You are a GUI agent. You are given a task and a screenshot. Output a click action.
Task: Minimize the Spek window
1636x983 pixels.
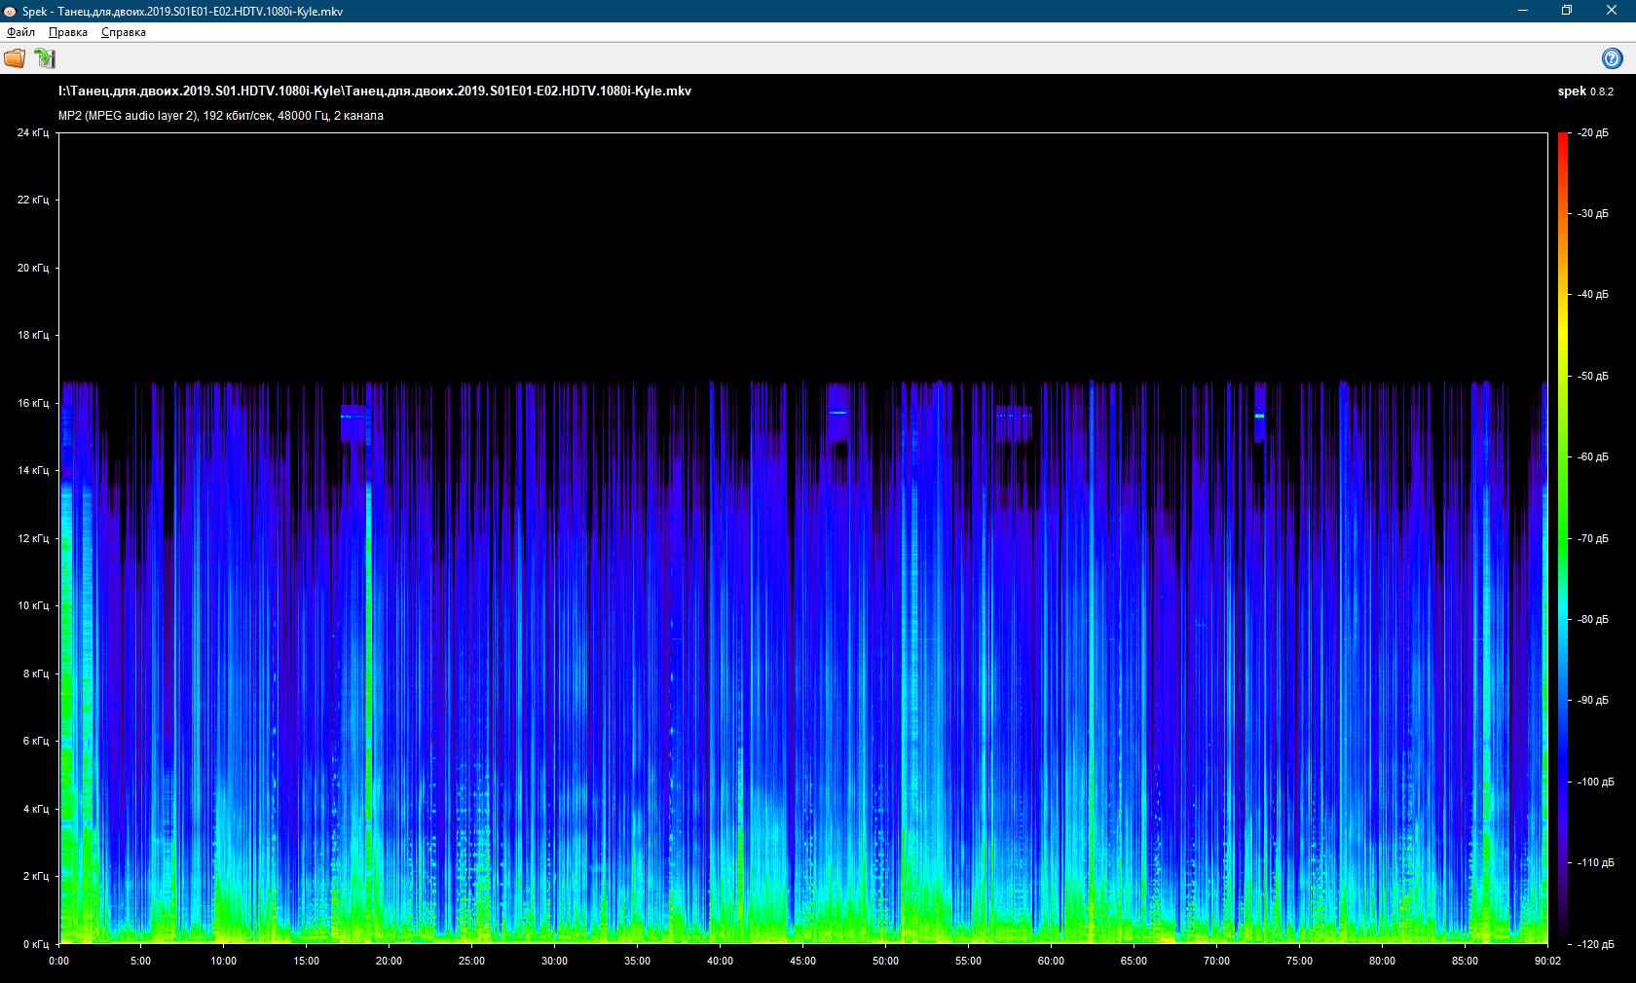(x=1523, y=11)
